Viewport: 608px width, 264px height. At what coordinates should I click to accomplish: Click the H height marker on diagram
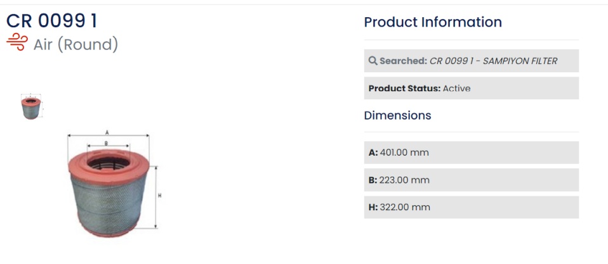click(159, 196)
